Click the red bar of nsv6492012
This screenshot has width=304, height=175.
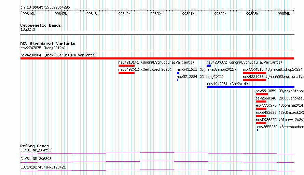pyautogui.click(x=126, y=73)
